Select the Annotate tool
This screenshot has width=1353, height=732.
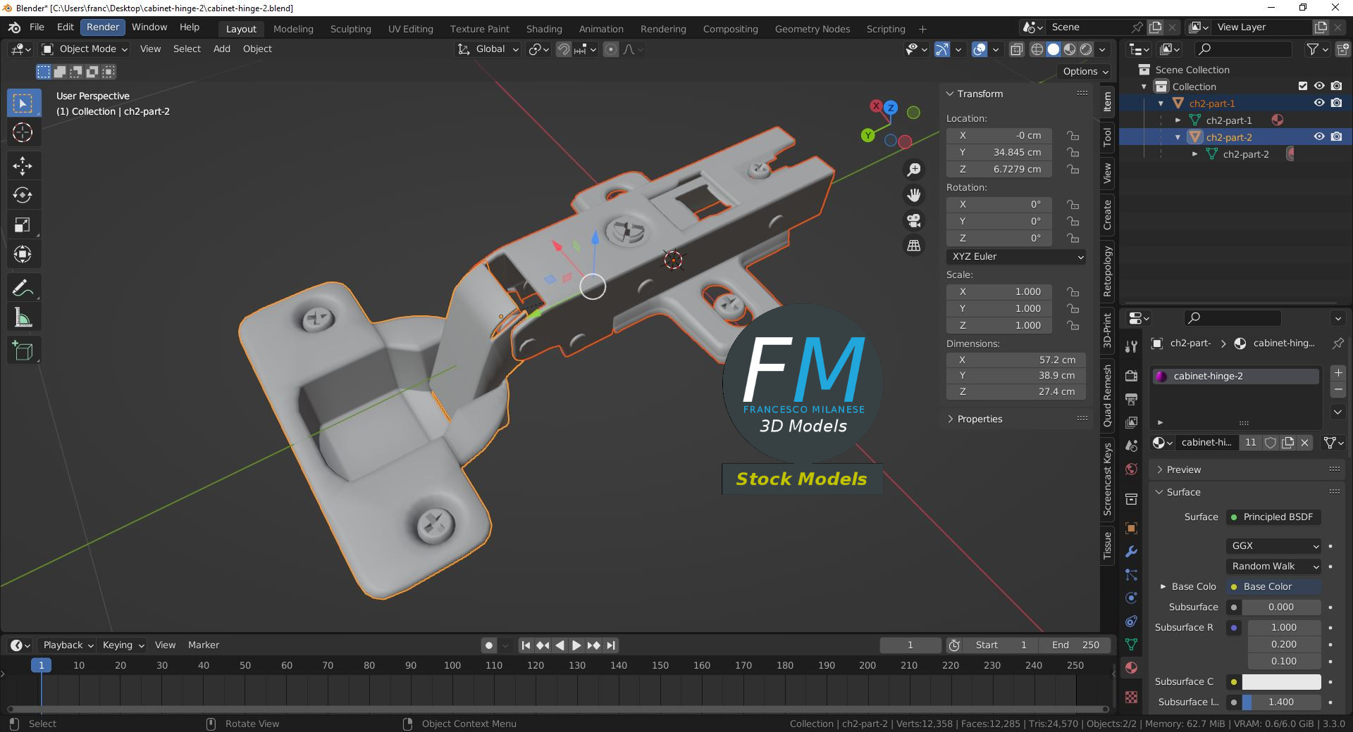(x=23, y=288)
